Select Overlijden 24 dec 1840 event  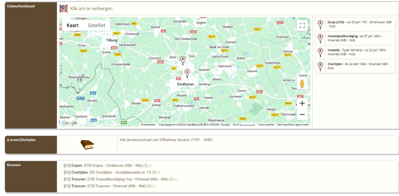coord(355,66)
